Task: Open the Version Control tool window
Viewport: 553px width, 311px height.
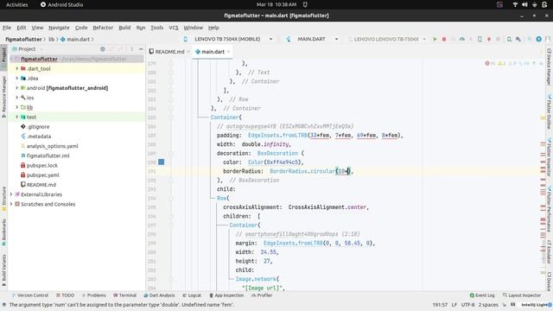Action: [30, 295]
